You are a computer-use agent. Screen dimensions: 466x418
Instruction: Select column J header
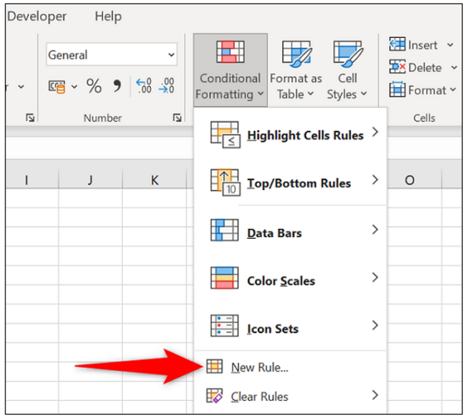pos(90,179)
